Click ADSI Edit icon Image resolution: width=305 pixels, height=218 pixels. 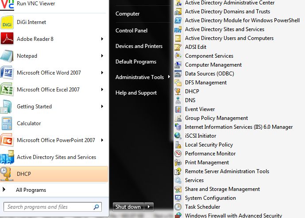pyautogui.click(x=178, y=47)
